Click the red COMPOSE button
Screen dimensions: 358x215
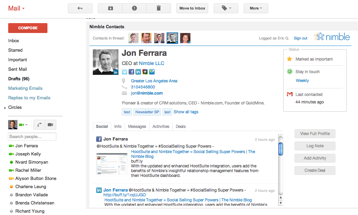click(28, 28)
